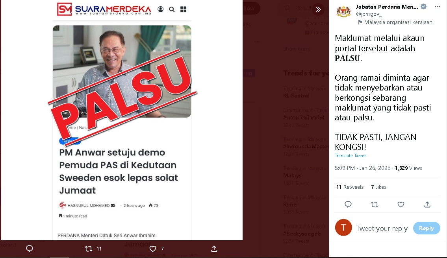The width and height of the screenshot is (447, 258).
Task: Click Jabatan Perdana Menteri profile avatar
Action: [x=343, y=12]
